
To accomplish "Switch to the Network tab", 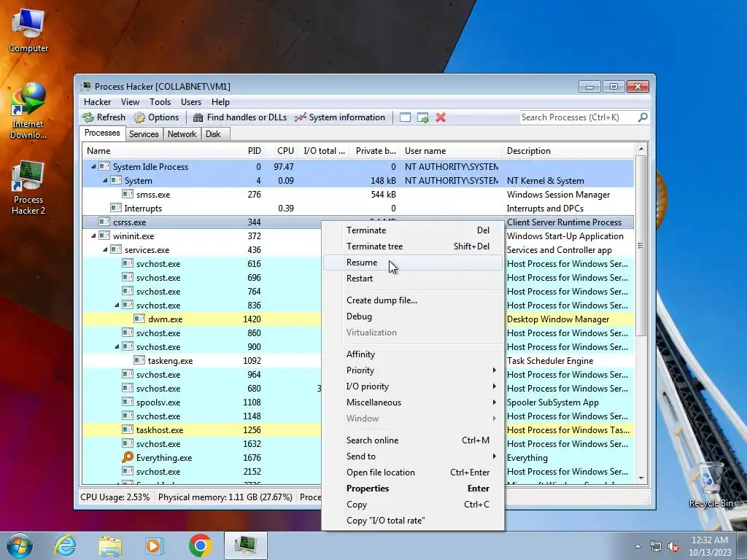I will pos(182,134).
